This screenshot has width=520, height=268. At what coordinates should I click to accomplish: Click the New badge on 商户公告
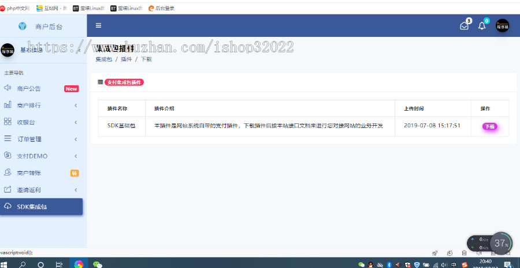coord(71,89)
